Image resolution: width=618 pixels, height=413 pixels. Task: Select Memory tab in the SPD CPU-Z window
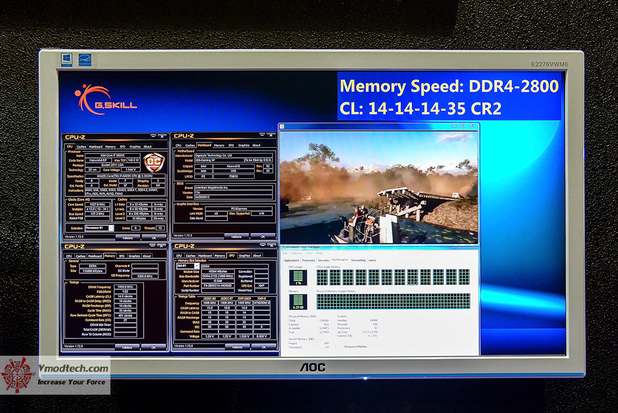click(x=220, y=255)
